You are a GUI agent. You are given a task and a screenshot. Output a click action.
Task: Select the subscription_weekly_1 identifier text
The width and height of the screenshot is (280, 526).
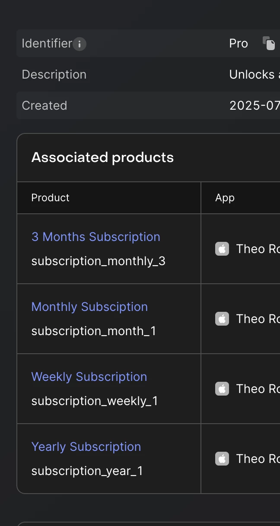(95, 401)
